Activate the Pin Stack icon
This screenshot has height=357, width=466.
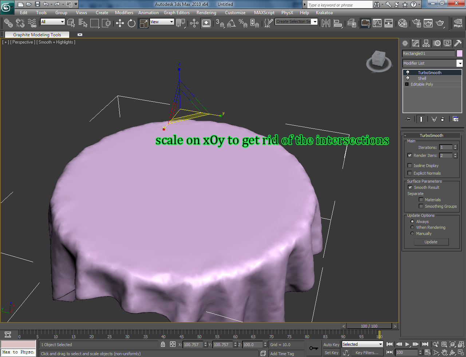408,119
